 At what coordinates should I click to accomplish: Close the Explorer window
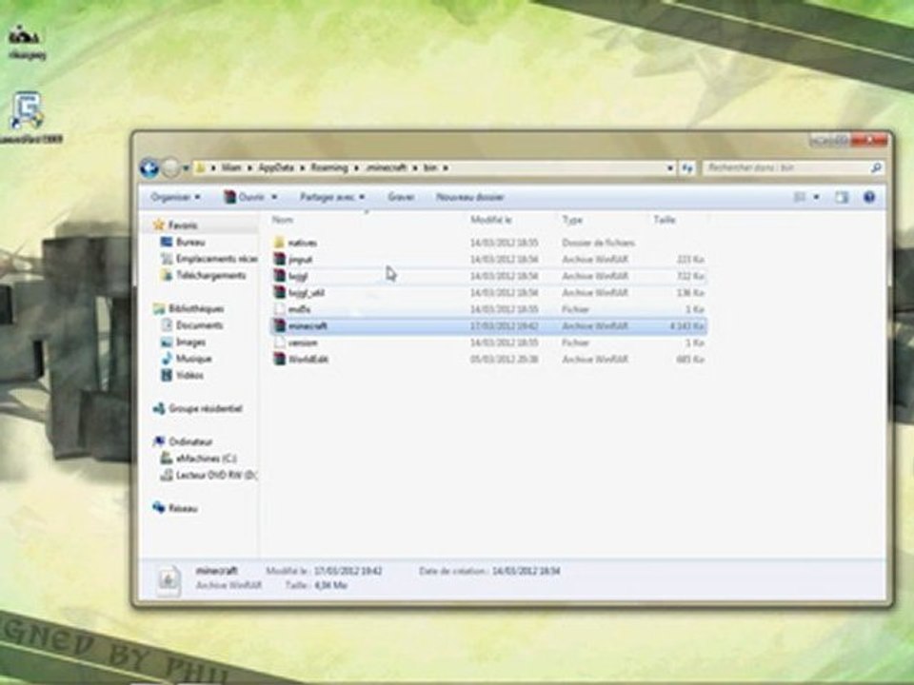click(x=869, y=141)
